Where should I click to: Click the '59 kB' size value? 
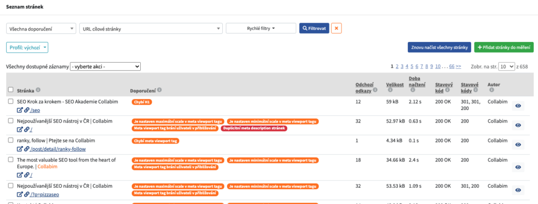click(x=392, y=101)
